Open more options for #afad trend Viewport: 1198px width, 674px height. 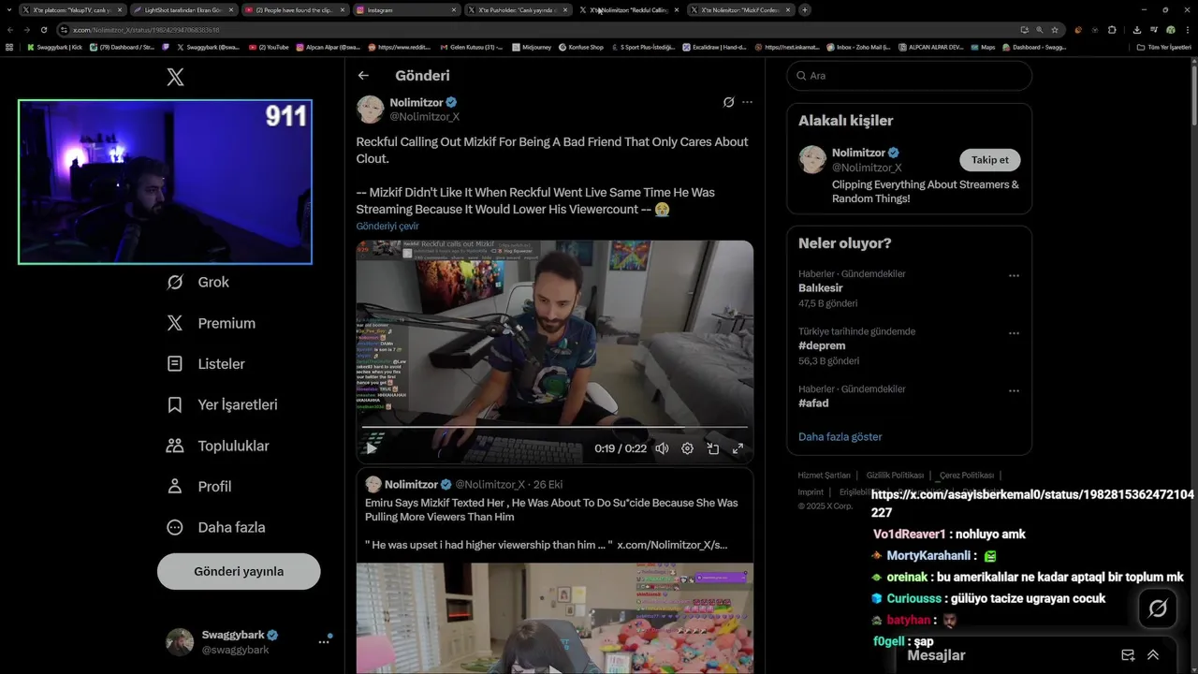pyautogui.click(x=1014, y=390)
